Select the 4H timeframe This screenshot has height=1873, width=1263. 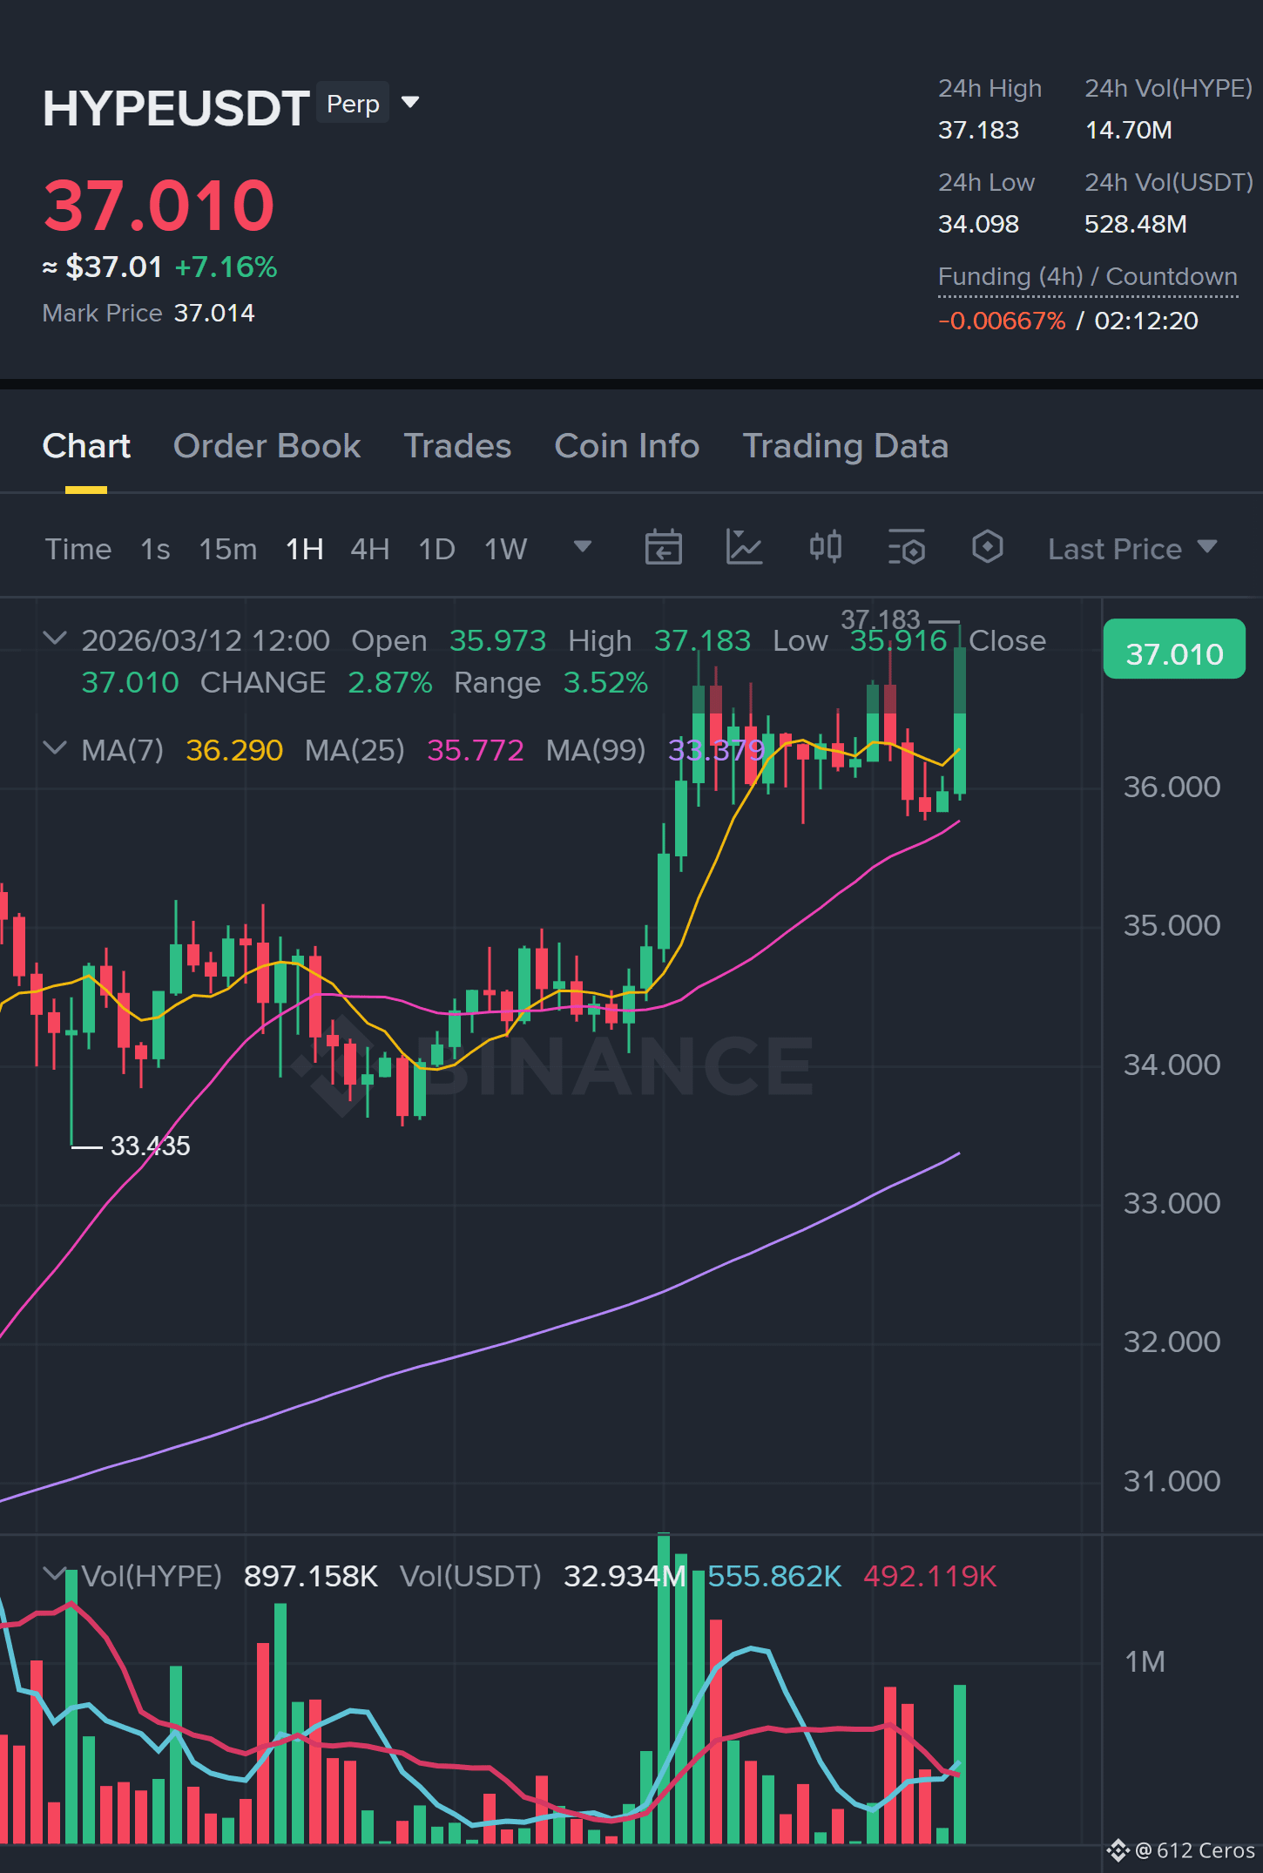coord(369,549)
